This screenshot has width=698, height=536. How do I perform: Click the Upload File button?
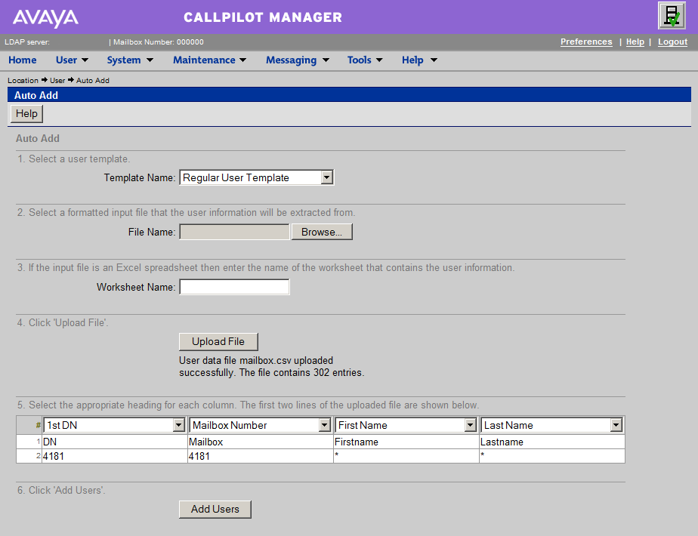point(218,342)
